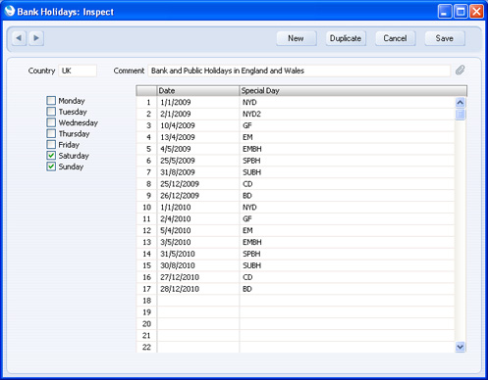The image size is (488, 380).
Task: Click the SPBH cell in row 6
Action: pos(347,161)
